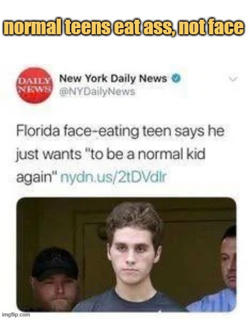
Task: Open the New York Daily News account name
Action: [113, 79]
